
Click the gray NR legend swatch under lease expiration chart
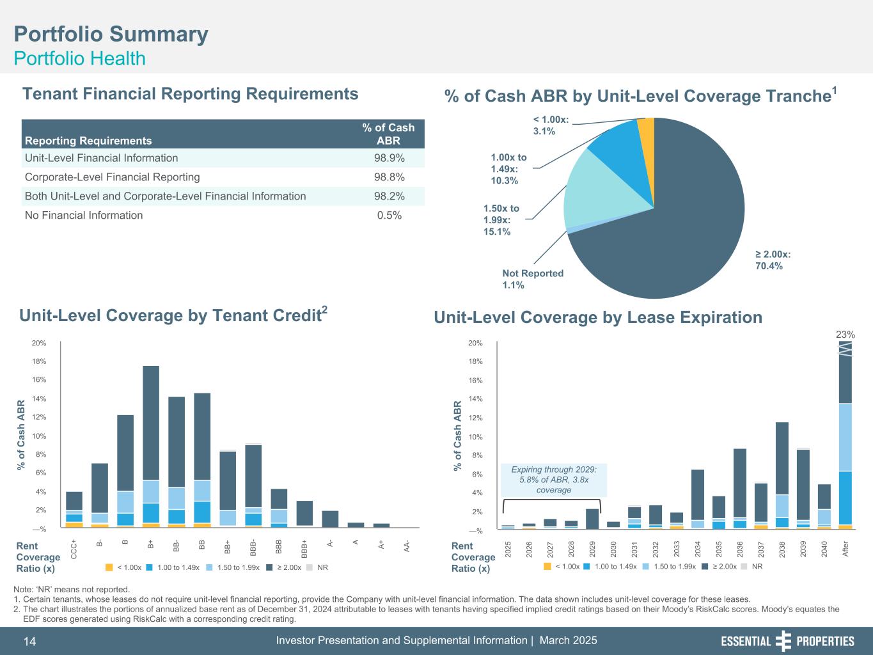[746, 566]
